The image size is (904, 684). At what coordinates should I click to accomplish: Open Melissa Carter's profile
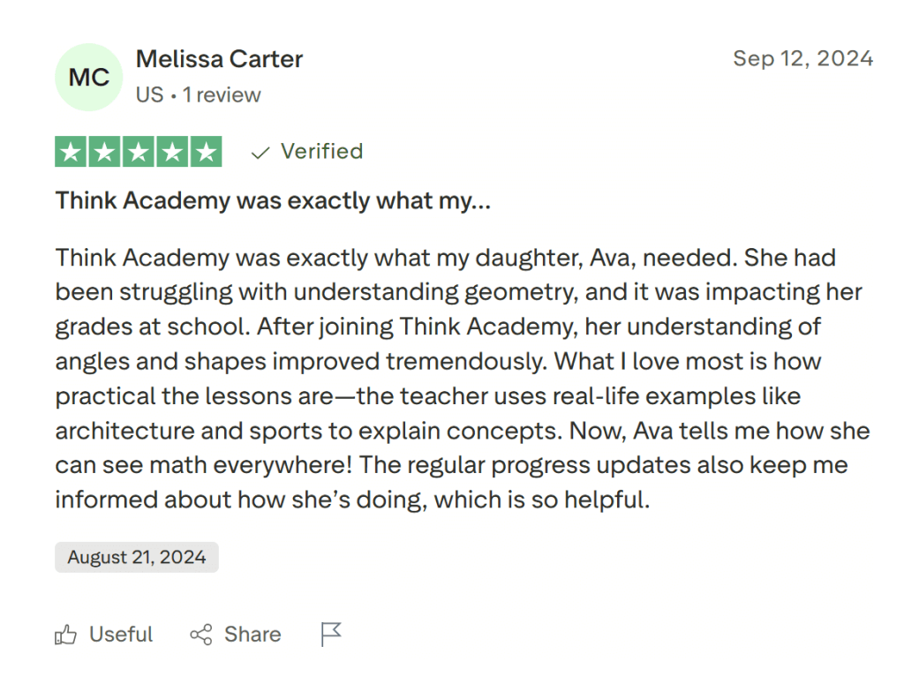(x=219, y=59)
